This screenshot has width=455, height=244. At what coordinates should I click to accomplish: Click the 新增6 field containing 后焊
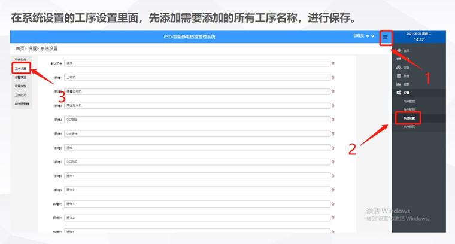[197, 148]
